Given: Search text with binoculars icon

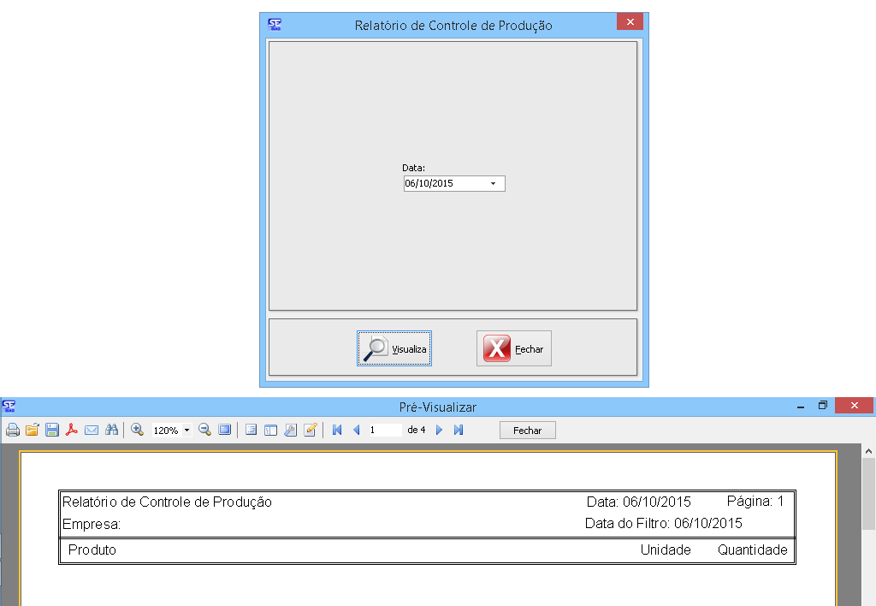Looking at the screenshot, I should click(111, 430).
